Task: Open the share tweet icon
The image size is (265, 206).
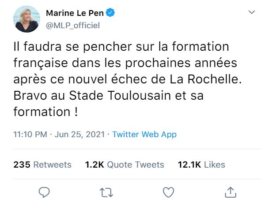Action: 230,191
